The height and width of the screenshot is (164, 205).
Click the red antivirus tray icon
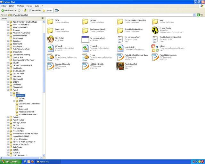[x=203, y=162]
